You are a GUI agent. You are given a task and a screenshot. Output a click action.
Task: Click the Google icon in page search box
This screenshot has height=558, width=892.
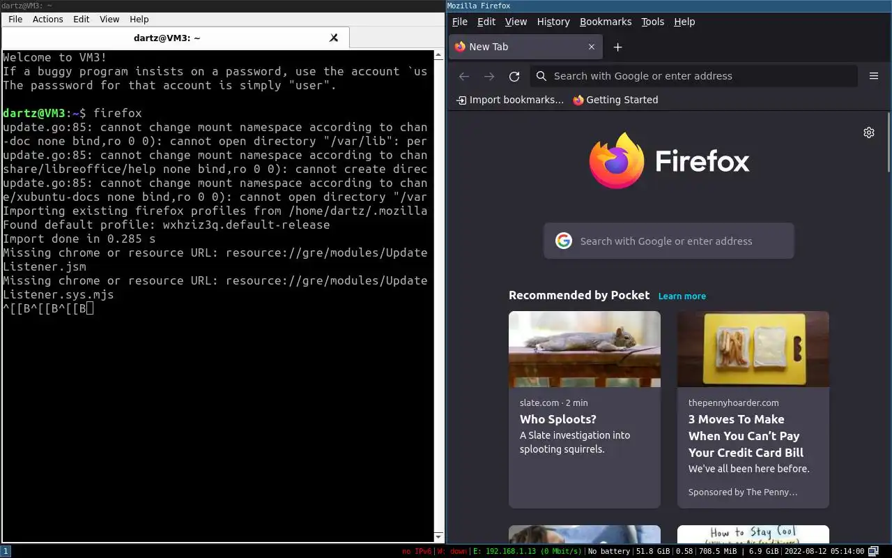click(x=564, y=241)
